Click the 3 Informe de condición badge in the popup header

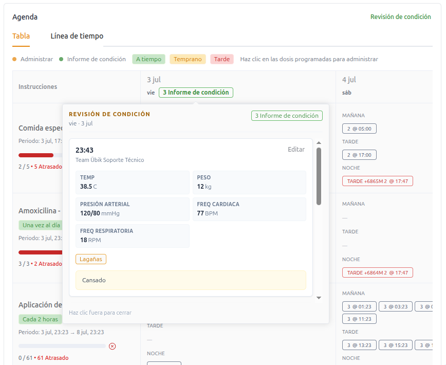(x=287, y=116)
